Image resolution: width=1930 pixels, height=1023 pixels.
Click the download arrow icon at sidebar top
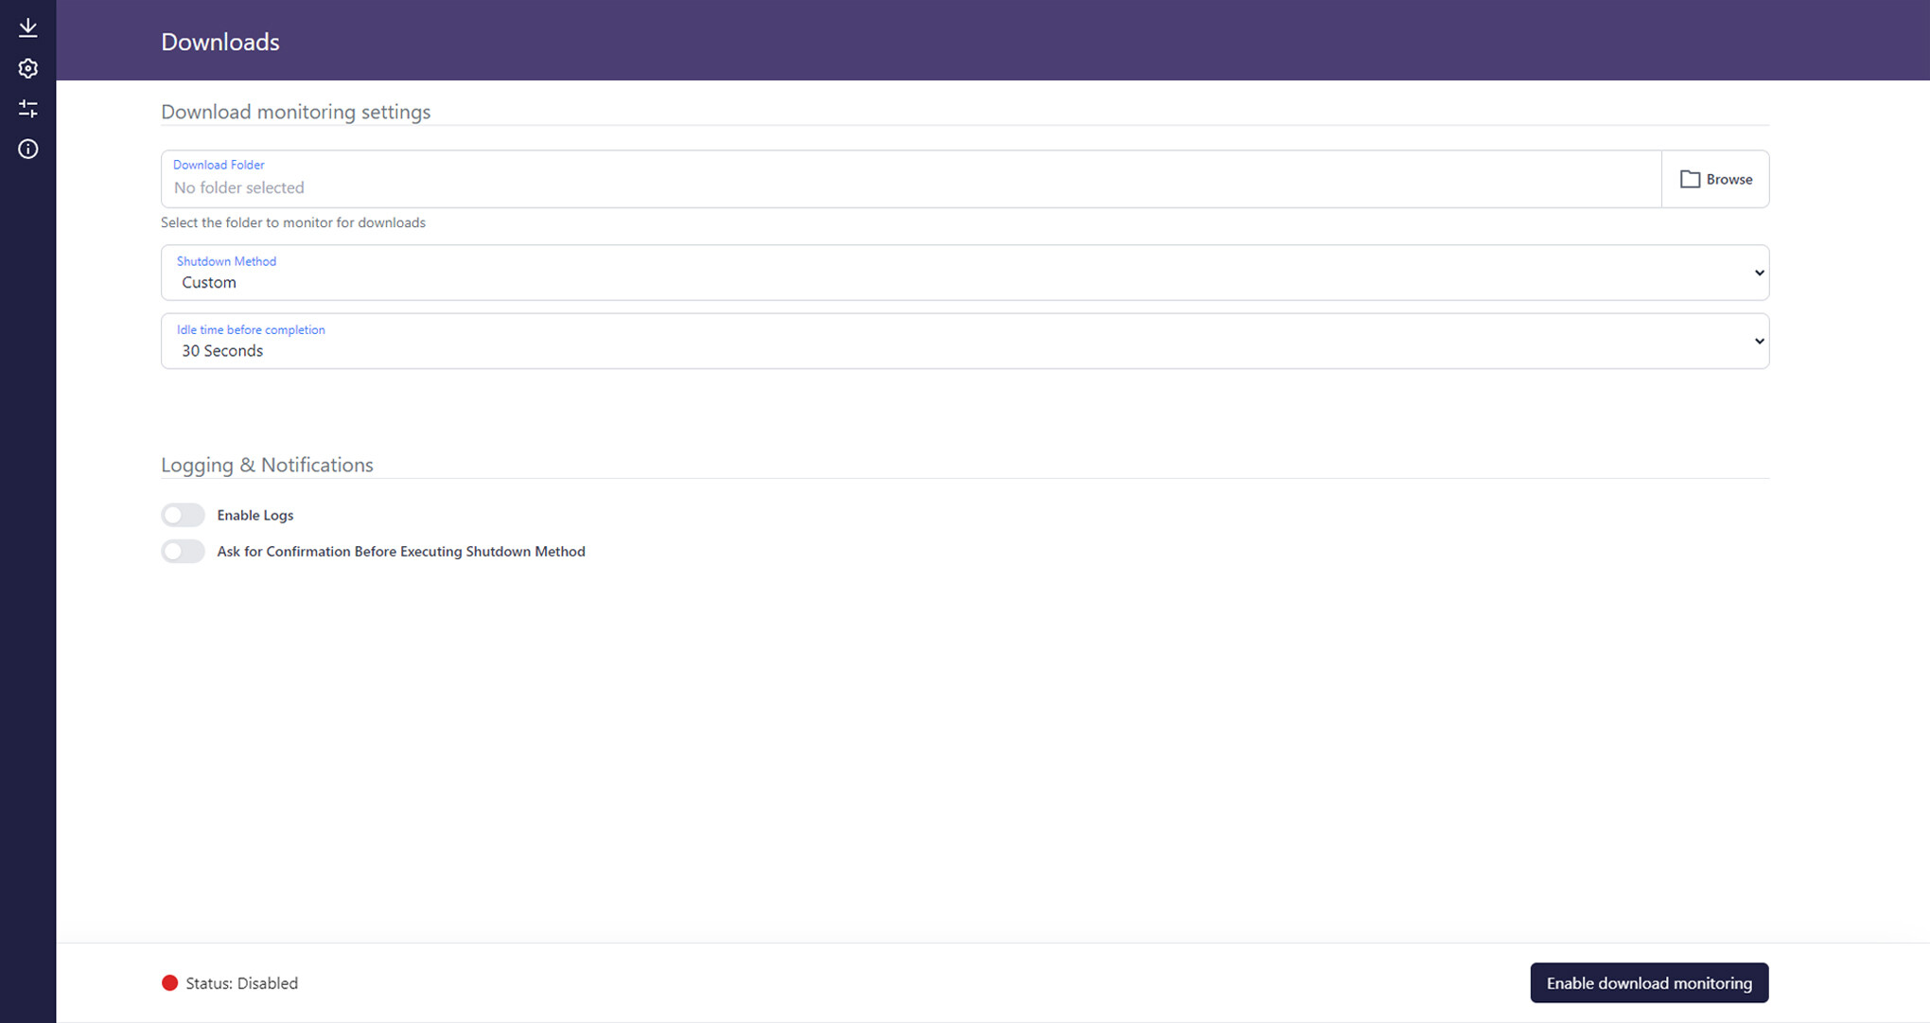coord(27,27)
